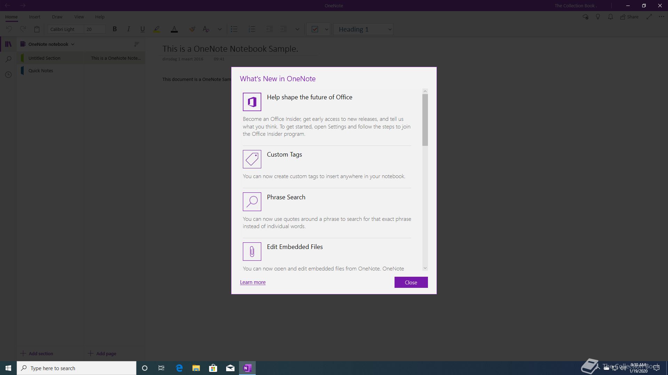Open Mail app from taskbar

click(230, 368)
